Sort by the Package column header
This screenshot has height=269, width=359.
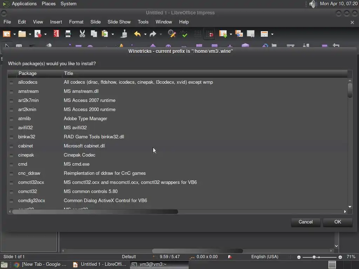(x=39, y=74)
